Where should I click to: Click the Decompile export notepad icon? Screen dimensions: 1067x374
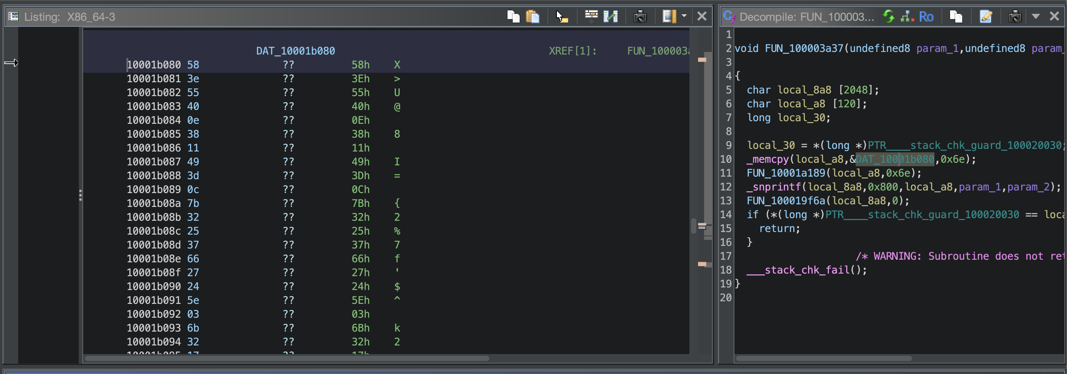pos(986,16)
